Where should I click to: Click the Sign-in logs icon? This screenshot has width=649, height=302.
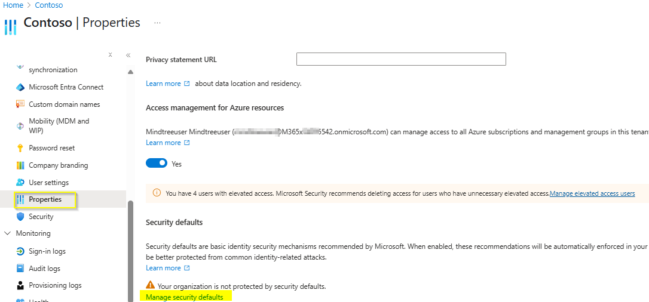[20, 251]
